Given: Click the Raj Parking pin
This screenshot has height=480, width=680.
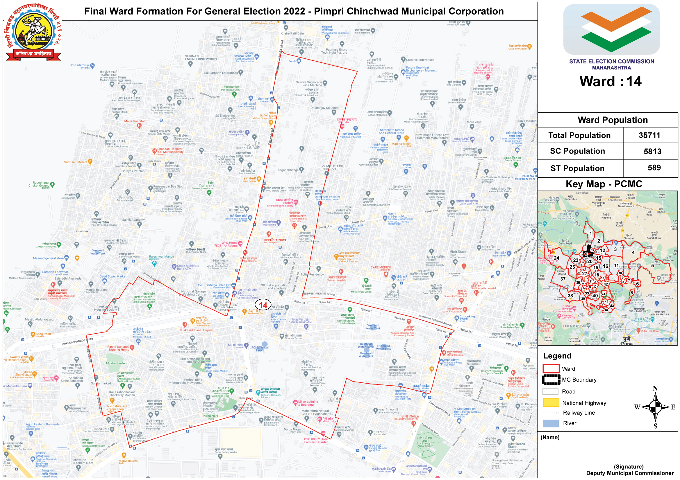Looking at the screenshot, I should point(279,222).
